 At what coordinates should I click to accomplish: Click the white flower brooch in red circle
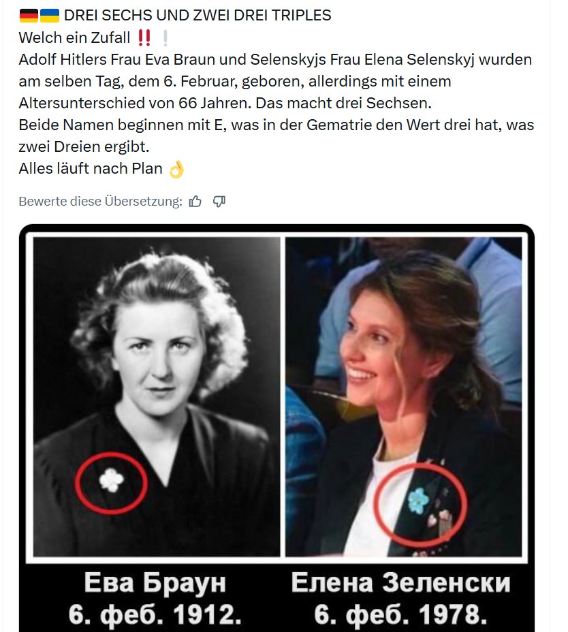(112, 480)
